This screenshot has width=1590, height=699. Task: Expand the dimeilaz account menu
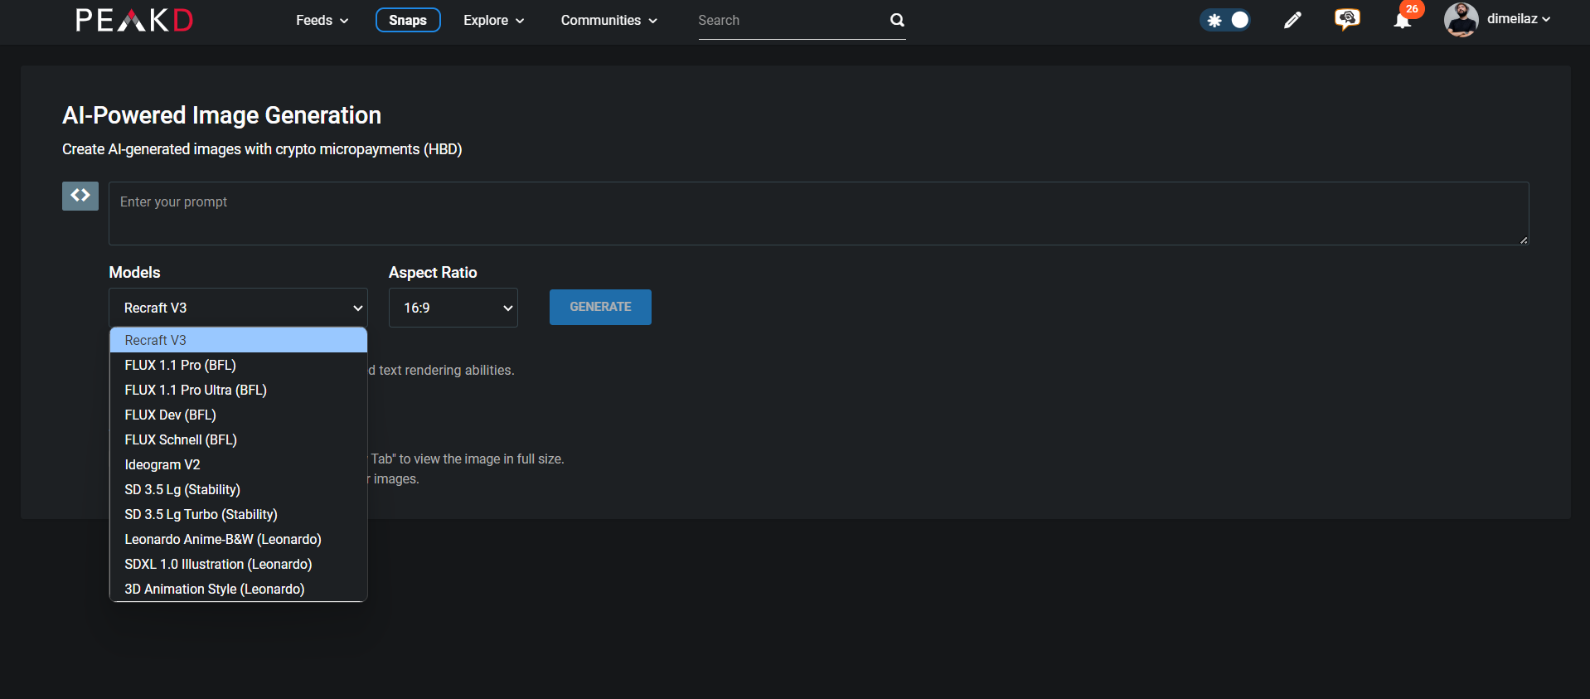1518,19
